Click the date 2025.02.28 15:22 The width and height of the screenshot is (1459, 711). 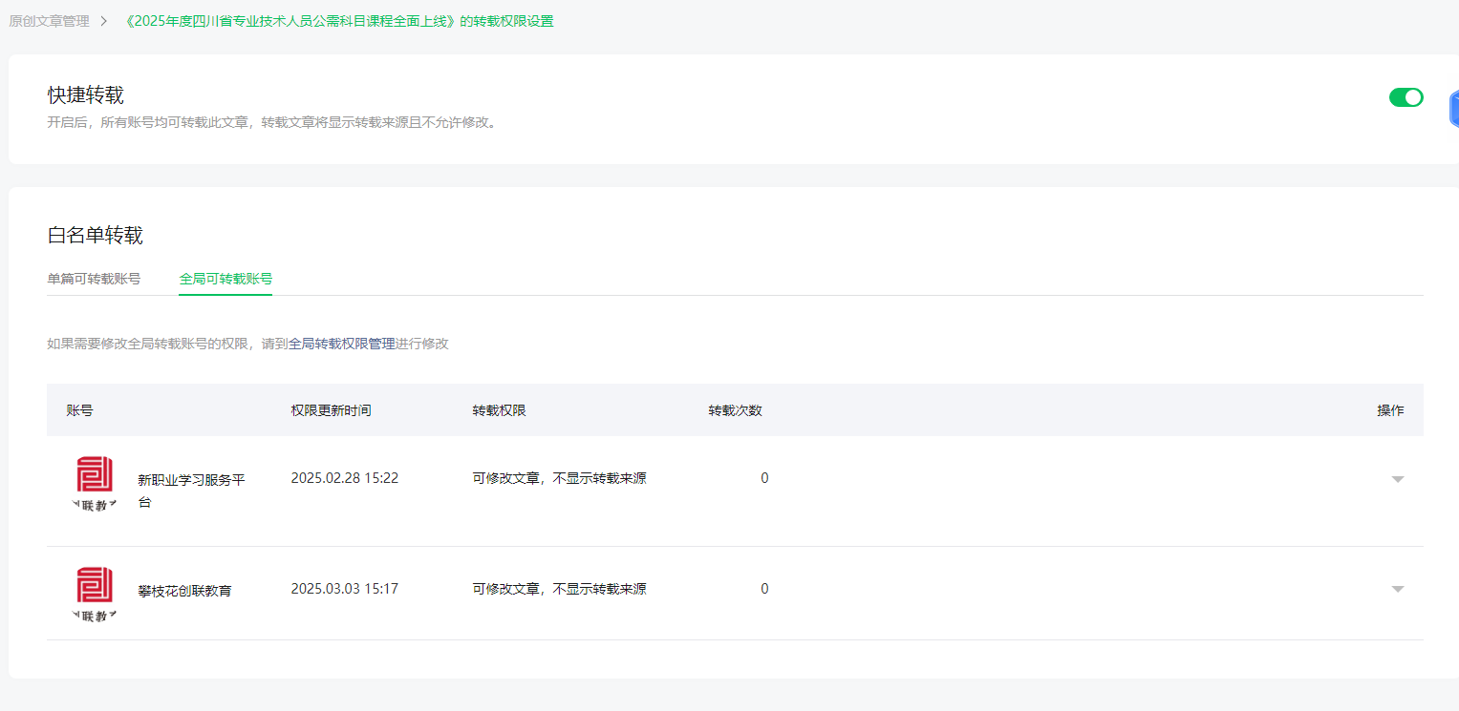point(345,478)
